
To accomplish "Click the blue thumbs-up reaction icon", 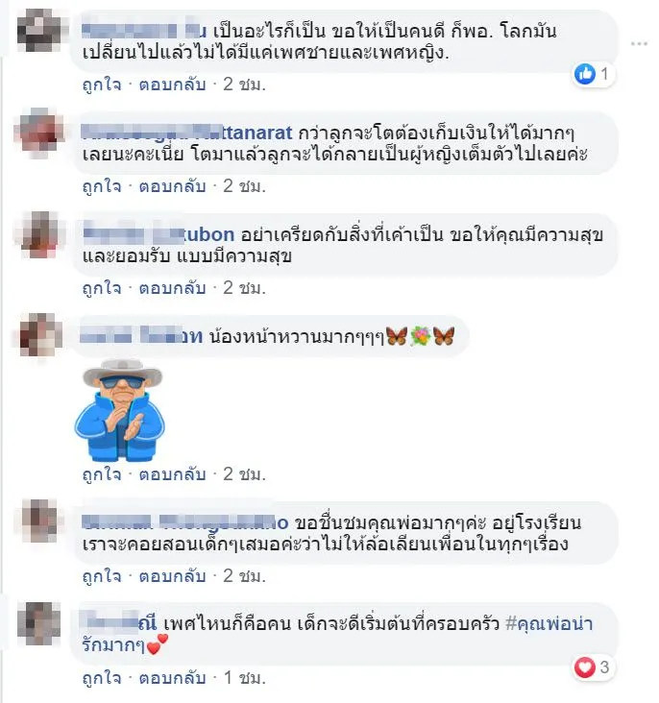I will tap(585, 74).
